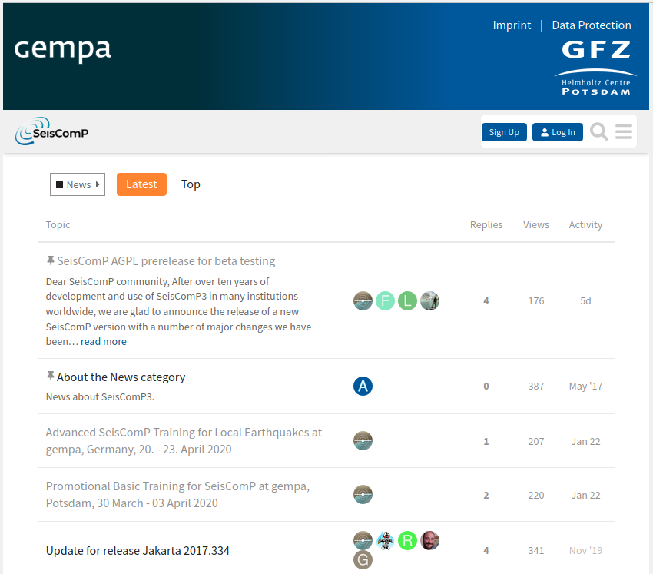Sort topics by Replies column
653x574 pixels.
(x=486, y=224)
